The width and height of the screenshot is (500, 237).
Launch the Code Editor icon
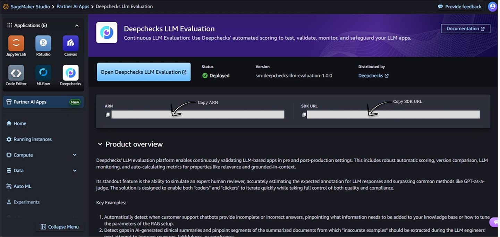pos(16,73)
